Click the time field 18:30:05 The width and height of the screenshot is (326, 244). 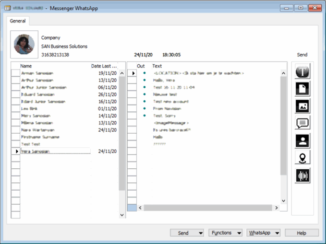pos(171,55)
